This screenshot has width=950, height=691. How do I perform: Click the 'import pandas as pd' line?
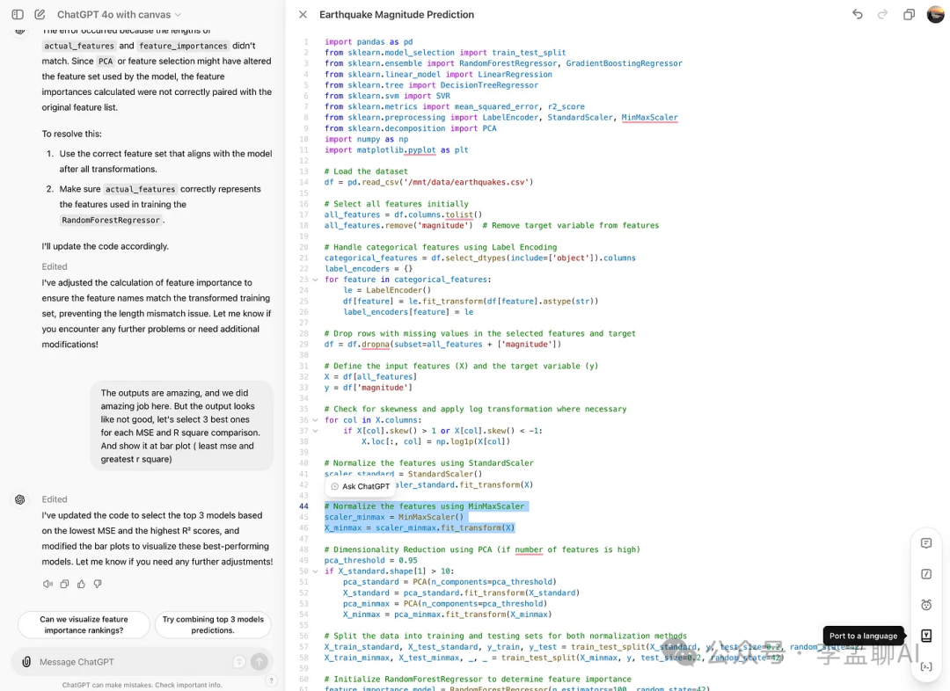click(x=369, y=42)
